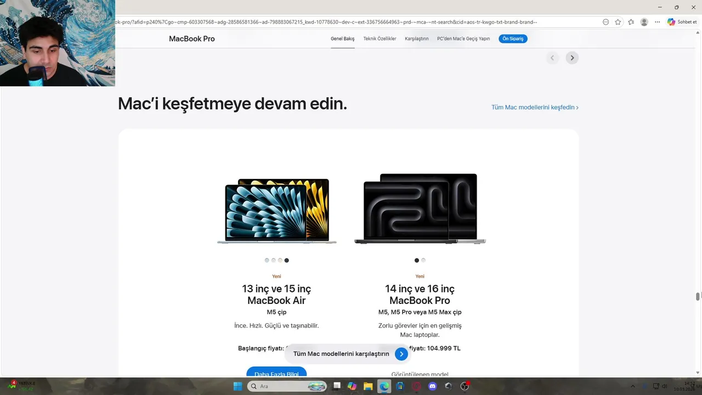The width and height of the screenshot is (702, 395).
Task: Go to next gallery slide arrow
Action: (572, 58)
